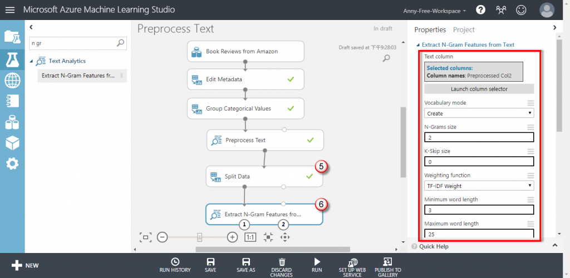The height and width of the screenshot is (278, 570).
Task: Click Launch column selector button
Action: 479,89
